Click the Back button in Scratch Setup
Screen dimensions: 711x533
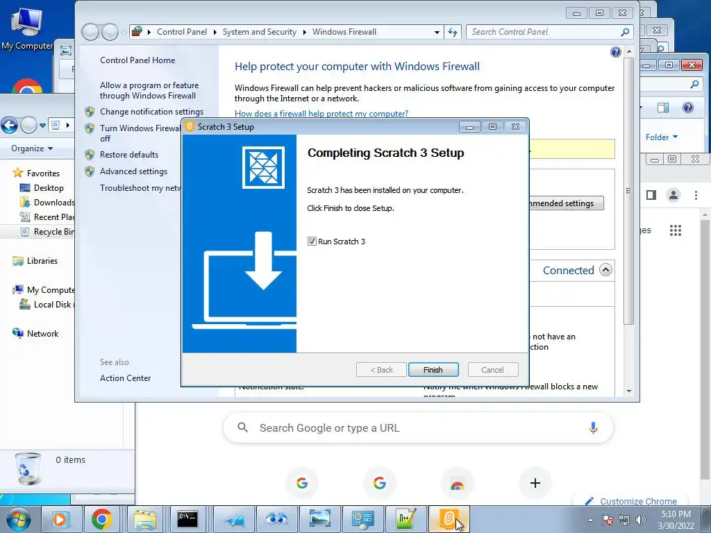click(x=381, y=370)
